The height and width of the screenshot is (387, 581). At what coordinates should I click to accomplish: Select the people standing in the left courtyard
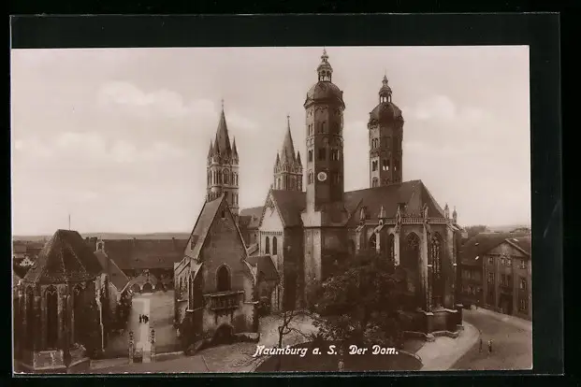[x=143, y=319]
